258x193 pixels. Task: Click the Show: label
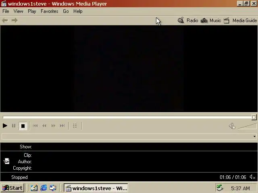point(26,147)
